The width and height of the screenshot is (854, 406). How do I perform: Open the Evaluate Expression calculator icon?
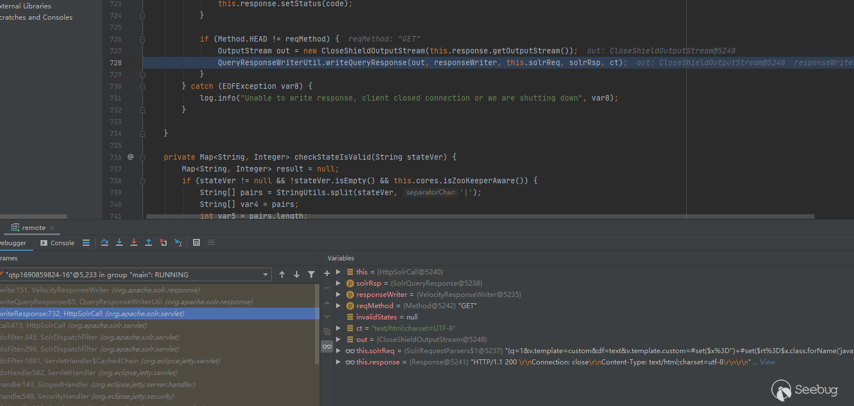coord(196,243)
